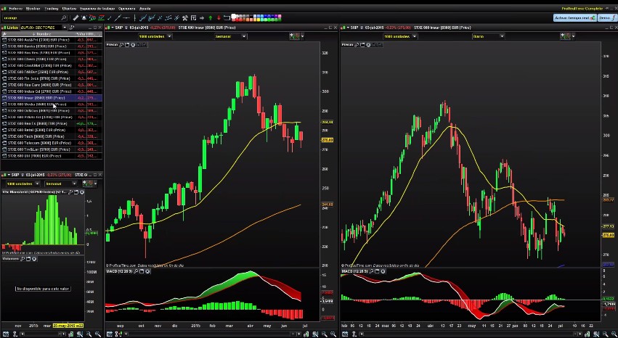Click the Demo button
Viewport: 618px width, 338px height.
(606, 17)
